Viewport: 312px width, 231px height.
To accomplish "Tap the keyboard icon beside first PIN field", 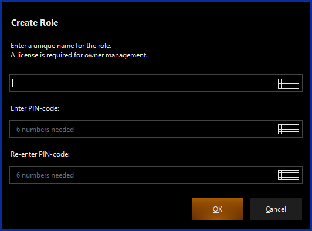I will click(289, 129).
